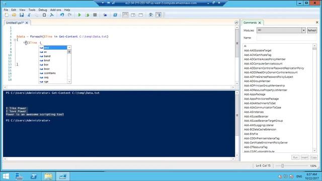Copy selection using toolbar Copy icon

tap(37, 15)
